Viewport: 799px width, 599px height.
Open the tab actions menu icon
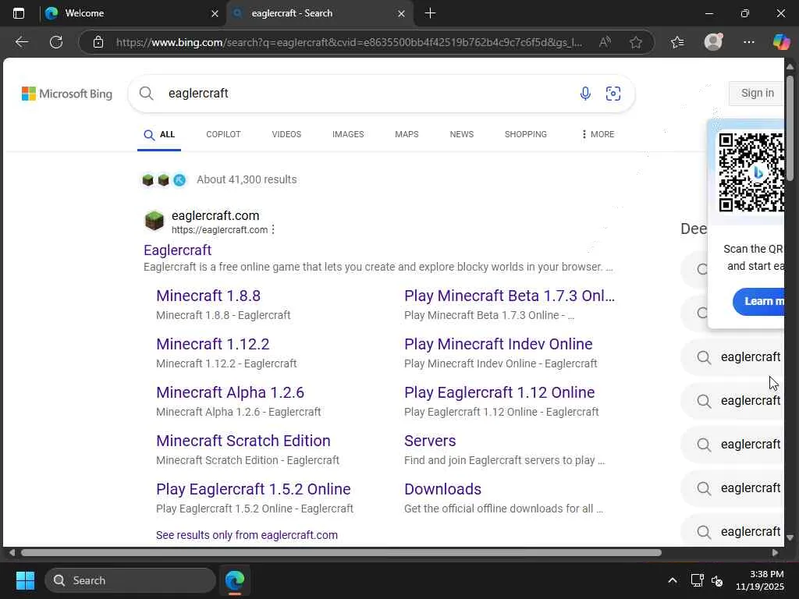click(x=19, y=13)
